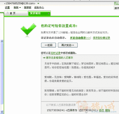Select the message starting 我有眼睛
The image size is (119, 114).
pos(82,92)
